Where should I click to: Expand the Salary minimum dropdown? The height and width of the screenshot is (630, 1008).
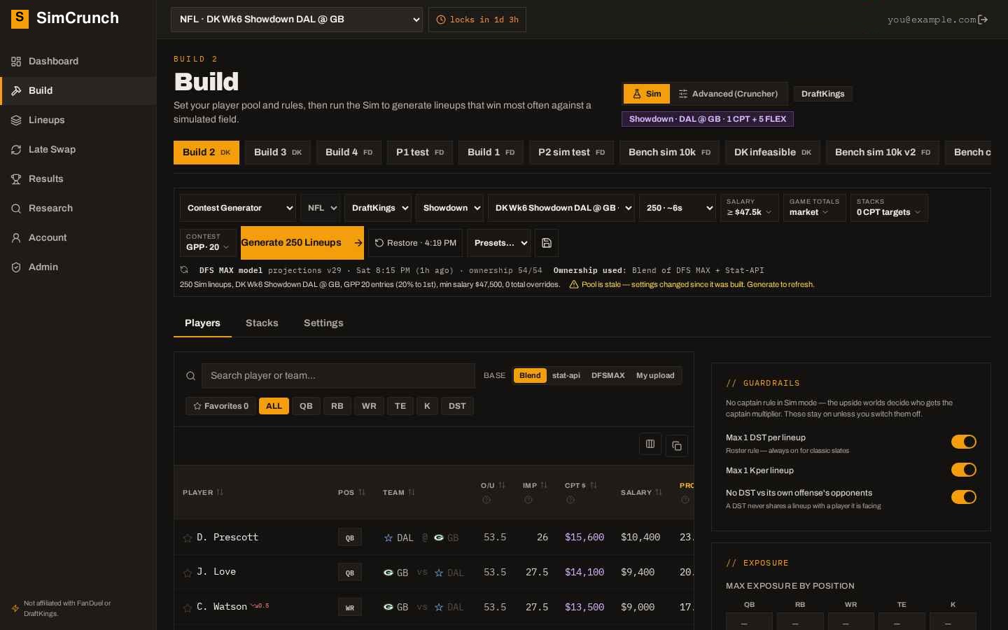(749, 208)
